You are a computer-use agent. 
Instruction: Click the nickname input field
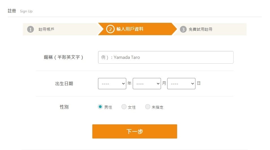click(166, 57)
